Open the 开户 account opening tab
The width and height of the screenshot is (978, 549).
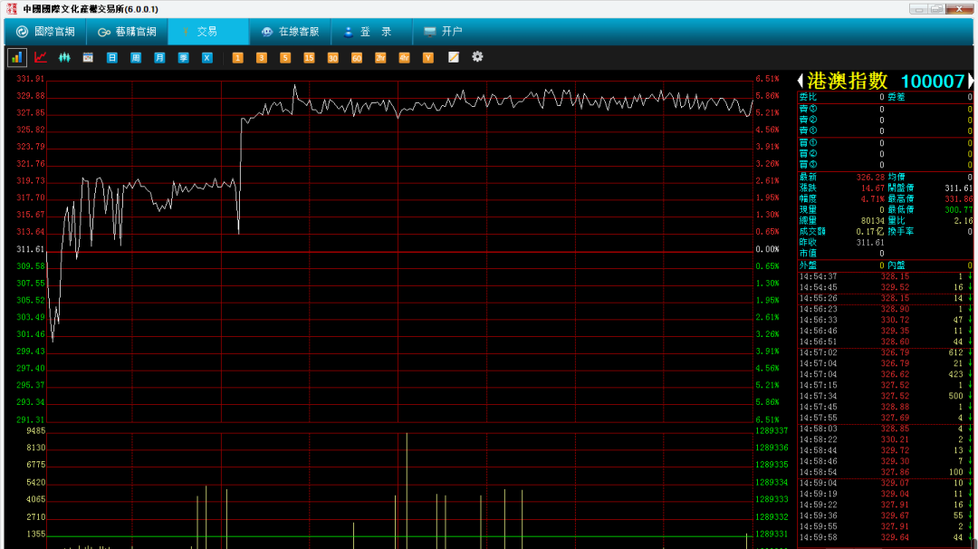click(444, 32)
